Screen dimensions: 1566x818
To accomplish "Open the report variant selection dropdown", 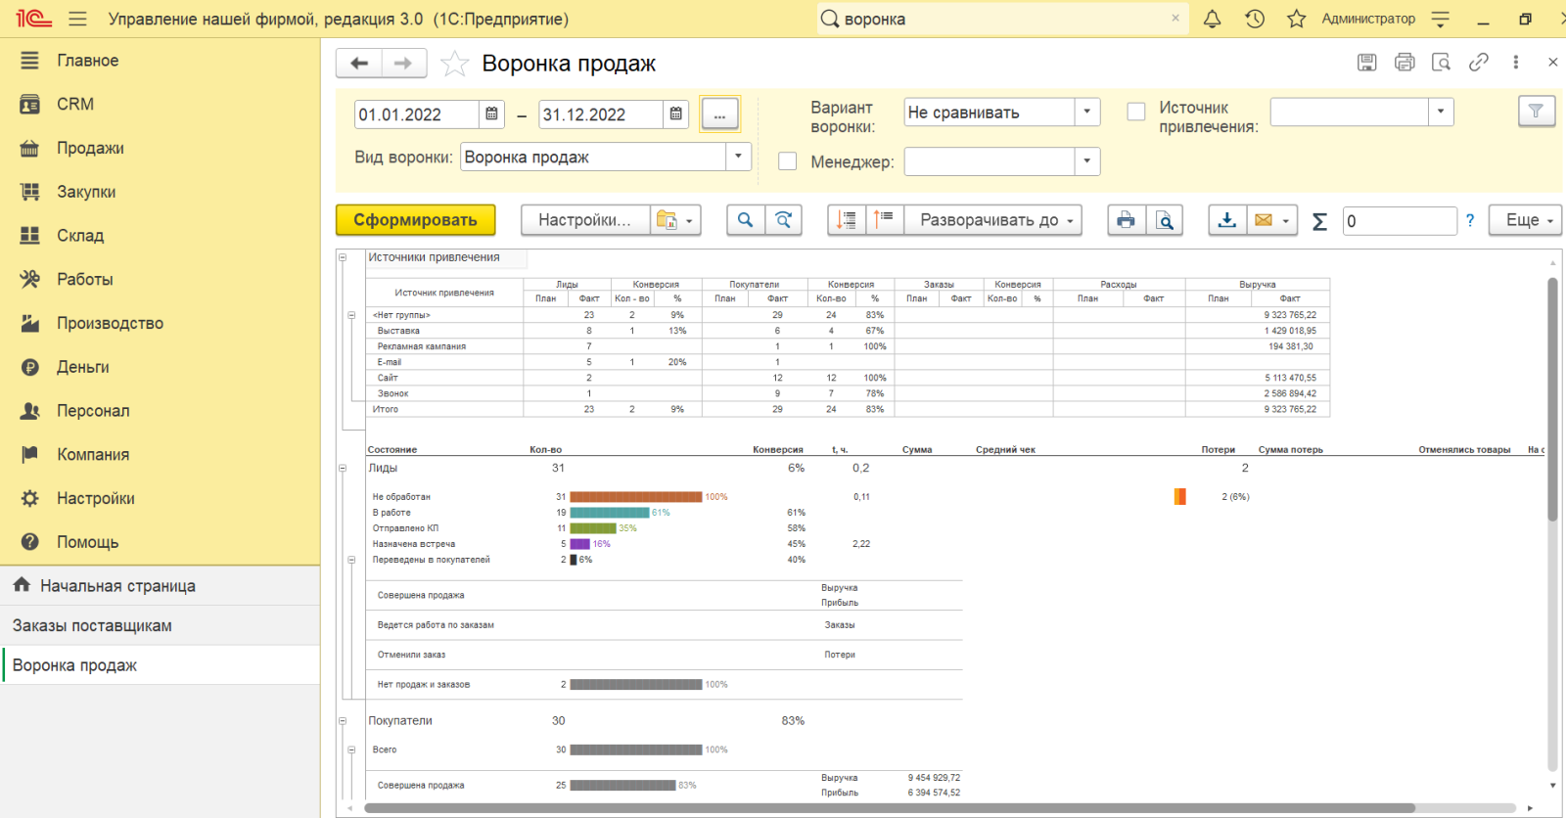I will [676, 220].
